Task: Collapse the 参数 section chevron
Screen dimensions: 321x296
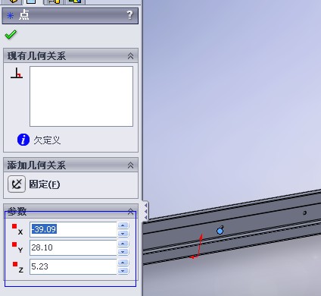Action: 130,211
